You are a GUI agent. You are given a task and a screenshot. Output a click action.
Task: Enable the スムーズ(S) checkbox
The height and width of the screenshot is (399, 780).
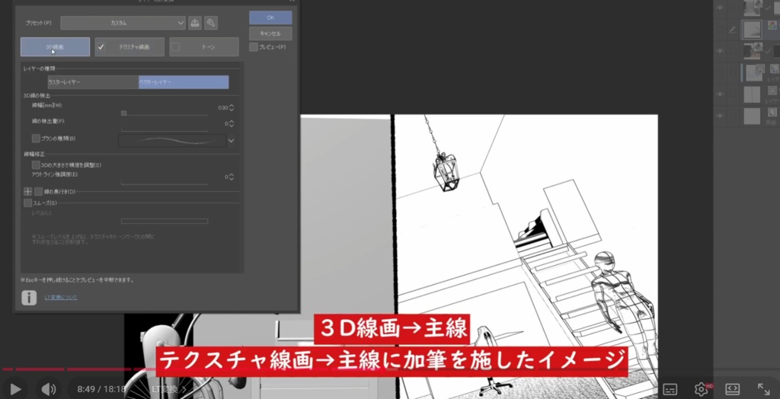coord(28,203)
